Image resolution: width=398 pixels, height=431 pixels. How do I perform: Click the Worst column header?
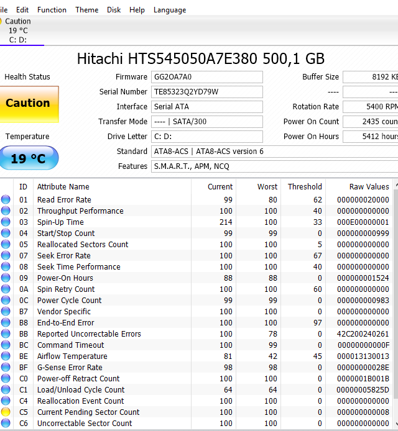tap(259, 187)
